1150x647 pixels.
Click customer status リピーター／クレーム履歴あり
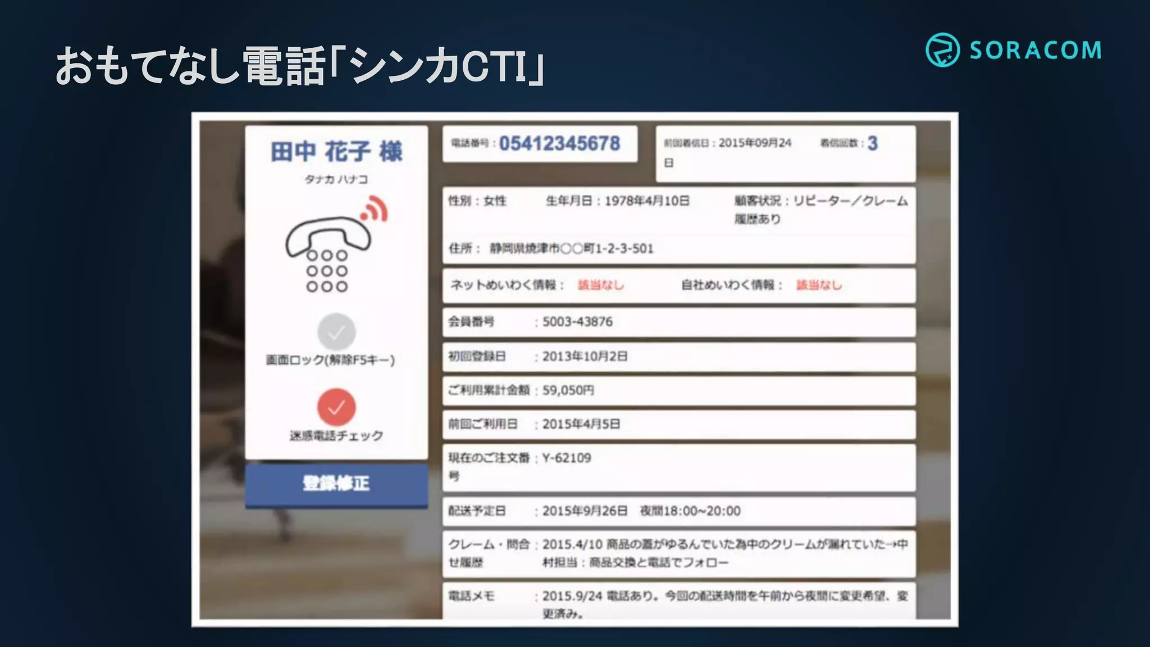click(x=821, y=209)
